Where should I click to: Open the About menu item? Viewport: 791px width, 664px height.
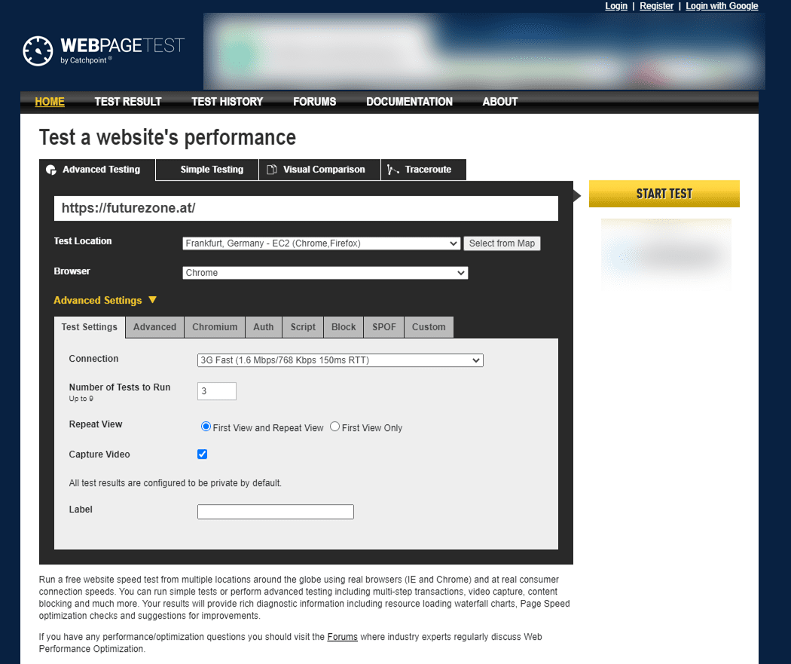pyautogui.click(x=500, y=102)
